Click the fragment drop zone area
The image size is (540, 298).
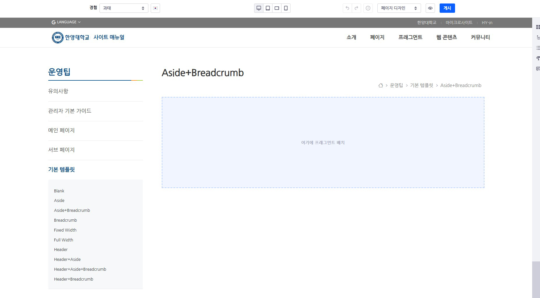[x=323, y=142]
